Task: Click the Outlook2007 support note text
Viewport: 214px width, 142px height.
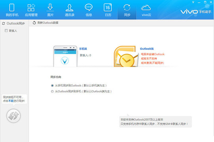Action: click(142, 120)
